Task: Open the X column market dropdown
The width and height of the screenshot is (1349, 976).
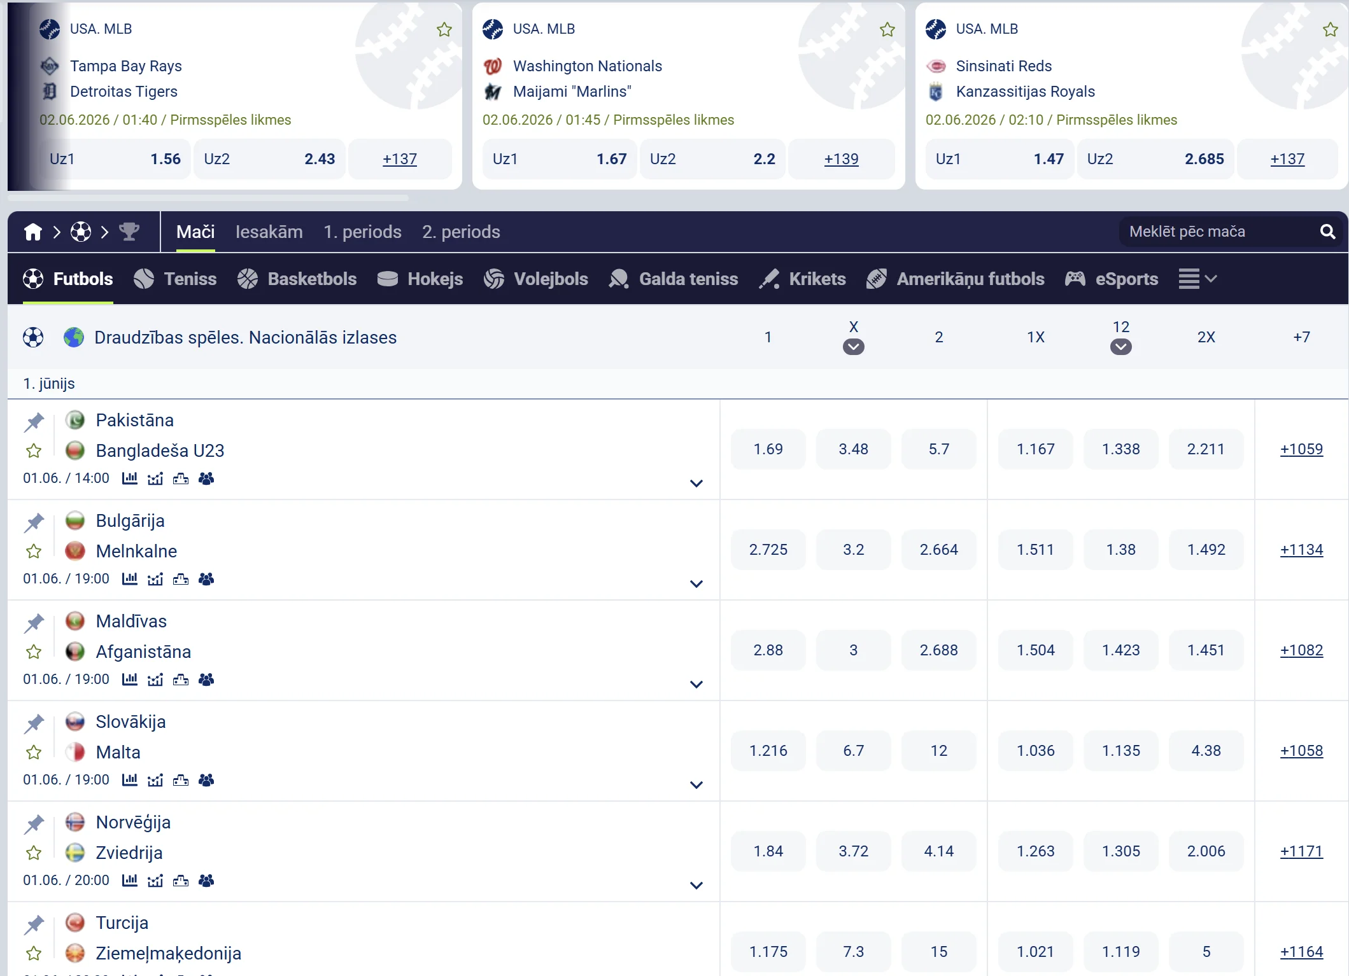Action: (854, 347)
